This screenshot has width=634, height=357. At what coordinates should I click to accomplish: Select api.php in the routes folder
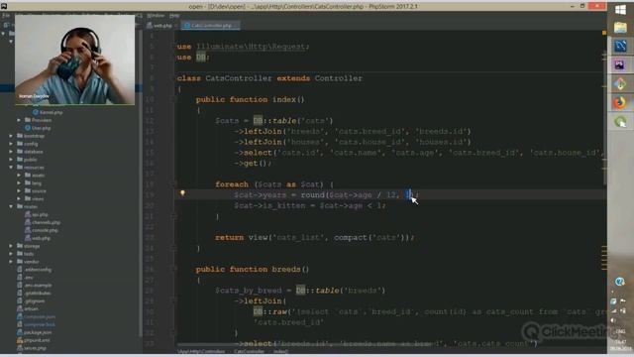pos(40,214)
